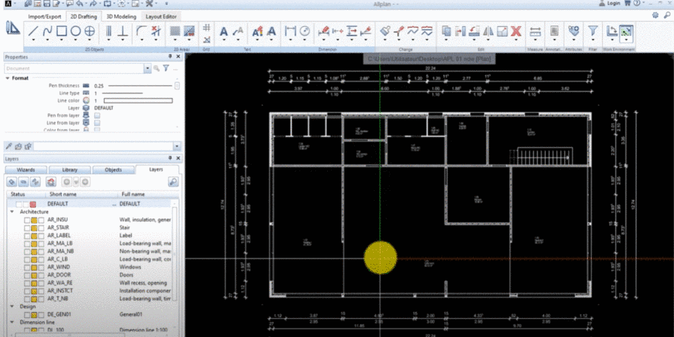The image size is (674, 337).
Task: Select the Fillet corner tool
Action: click(142, 31)
